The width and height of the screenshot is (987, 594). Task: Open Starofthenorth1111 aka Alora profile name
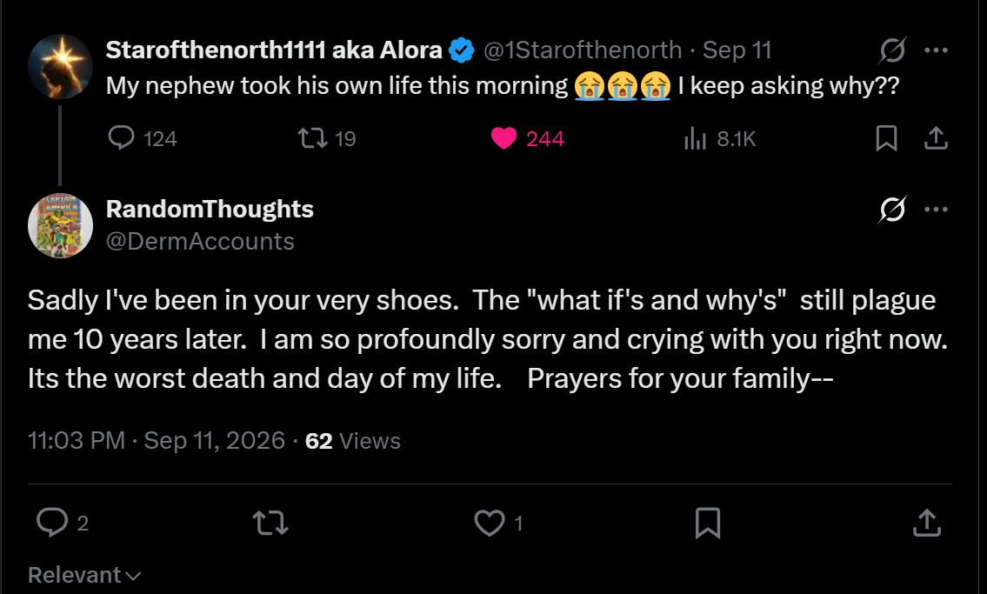coord(274,50)
